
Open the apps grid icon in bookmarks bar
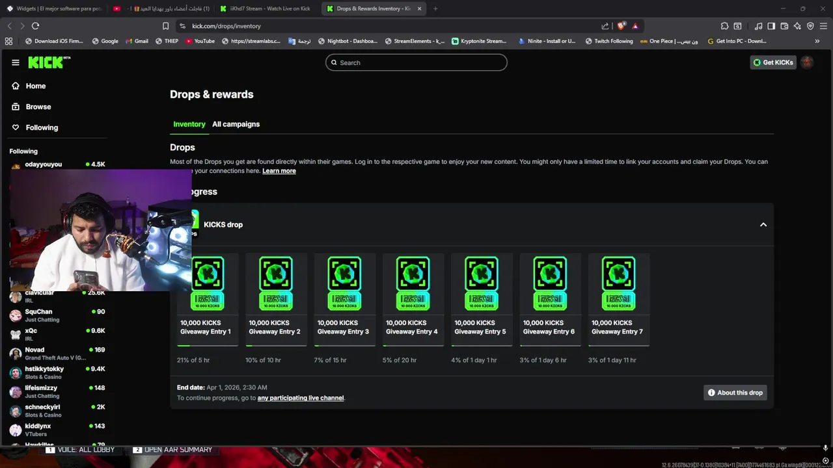(x=8, y=41)
